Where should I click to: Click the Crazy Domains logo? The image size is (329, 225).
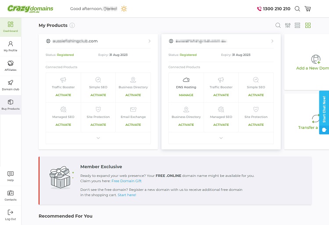(31, 9)
